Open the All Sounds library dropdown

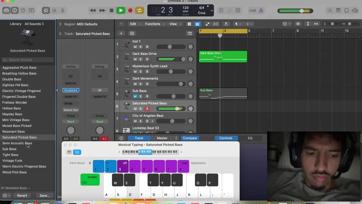pyautogui.click(x=34, y=24)
